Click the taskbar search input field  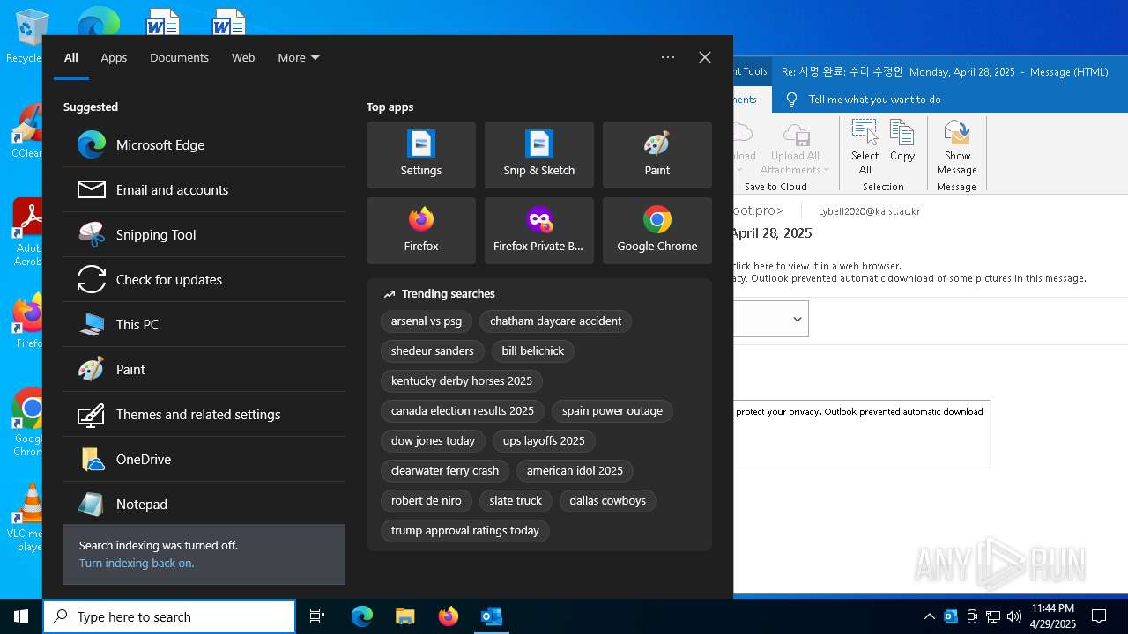[169, 616]
